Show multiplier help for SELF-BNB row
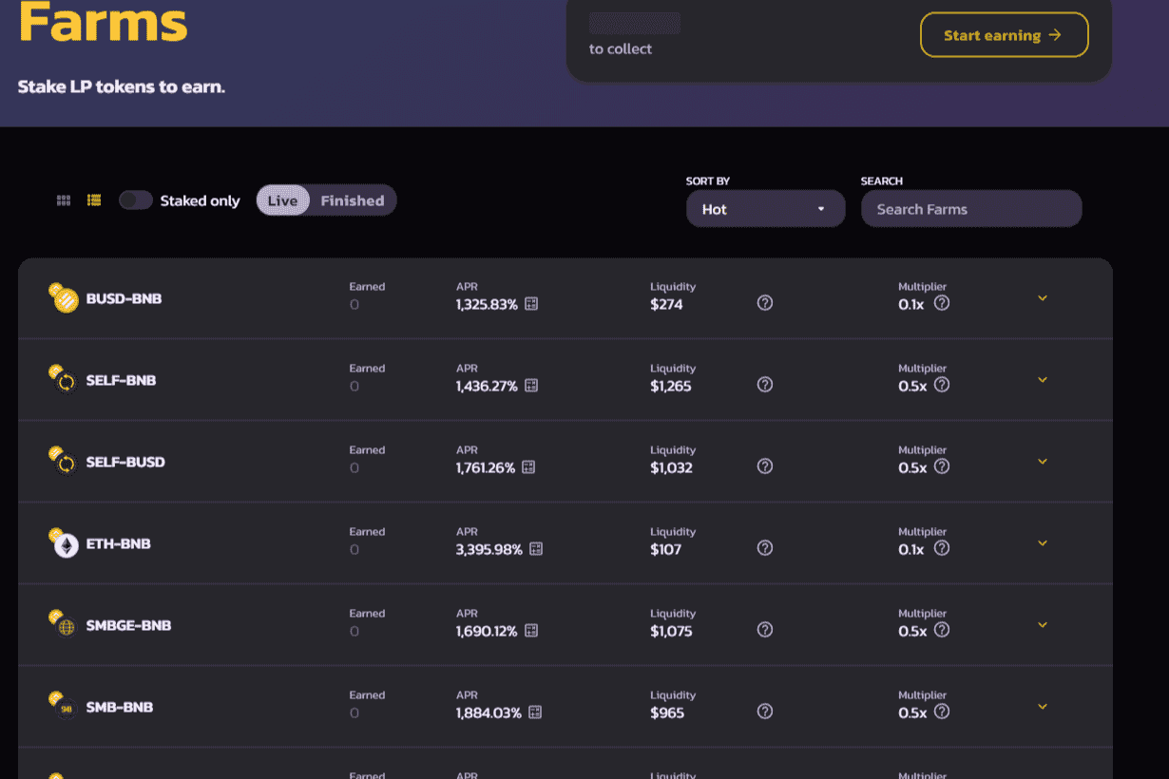Viewport: 1169px width, 779px height. [x=942, y=385]
